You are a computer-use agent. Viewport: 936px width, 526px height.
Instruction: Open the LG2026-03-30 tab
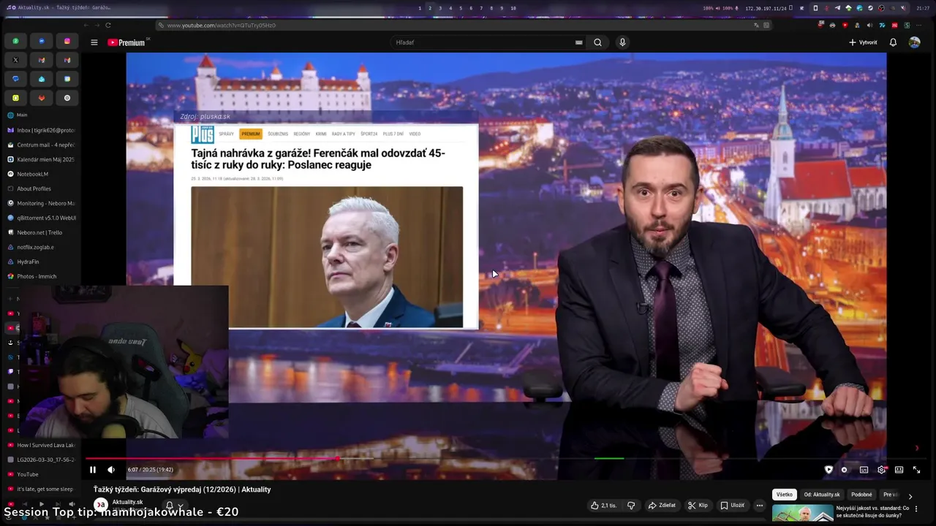point(42,460)
